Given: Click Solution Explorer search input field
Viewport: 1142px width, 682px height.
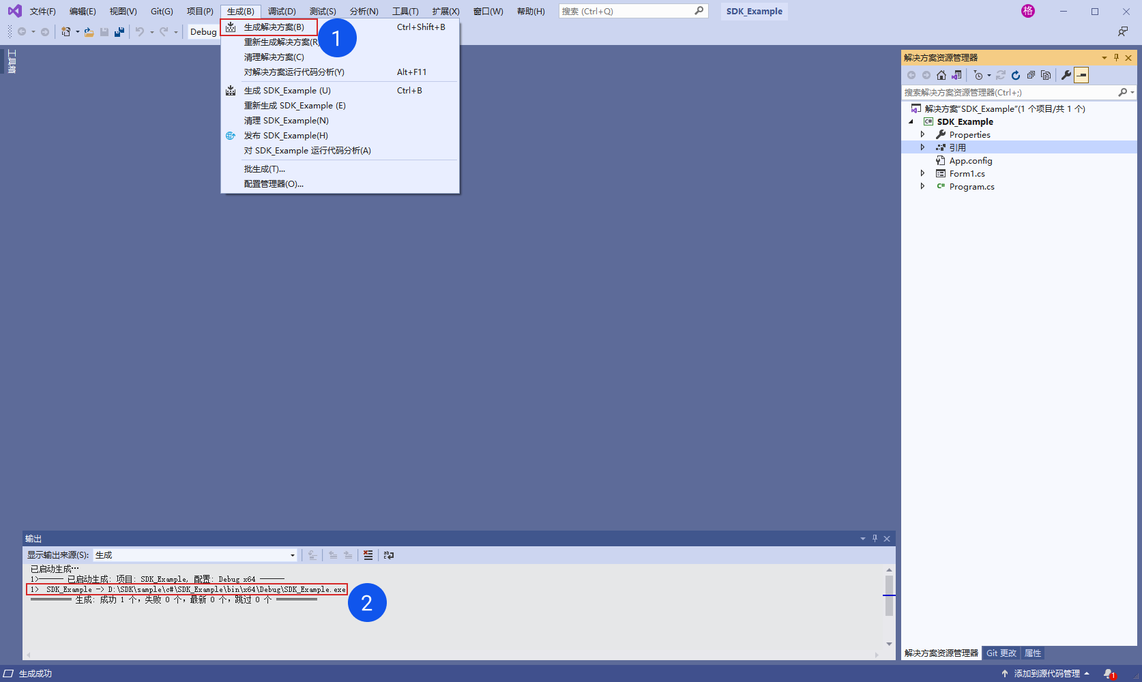Looking at the screenshot, I should [x=1010, y=92].
